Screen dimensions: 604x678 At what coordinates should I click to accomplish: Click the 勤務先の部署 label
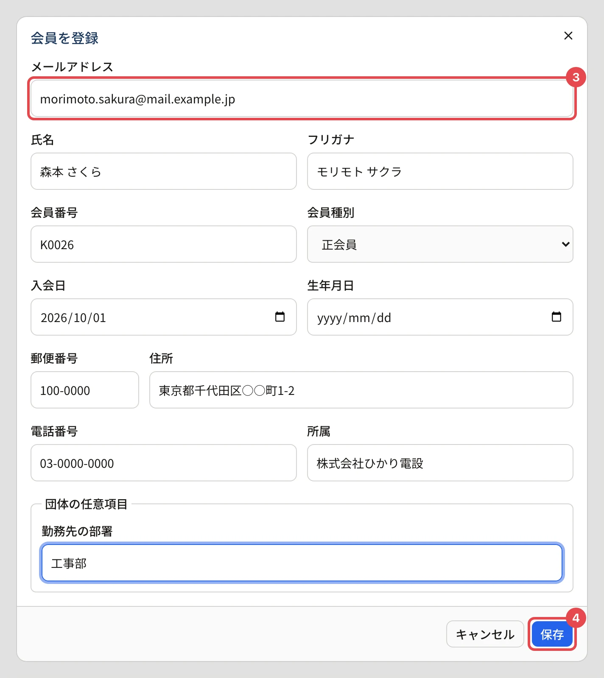click(x=77, y=531)
